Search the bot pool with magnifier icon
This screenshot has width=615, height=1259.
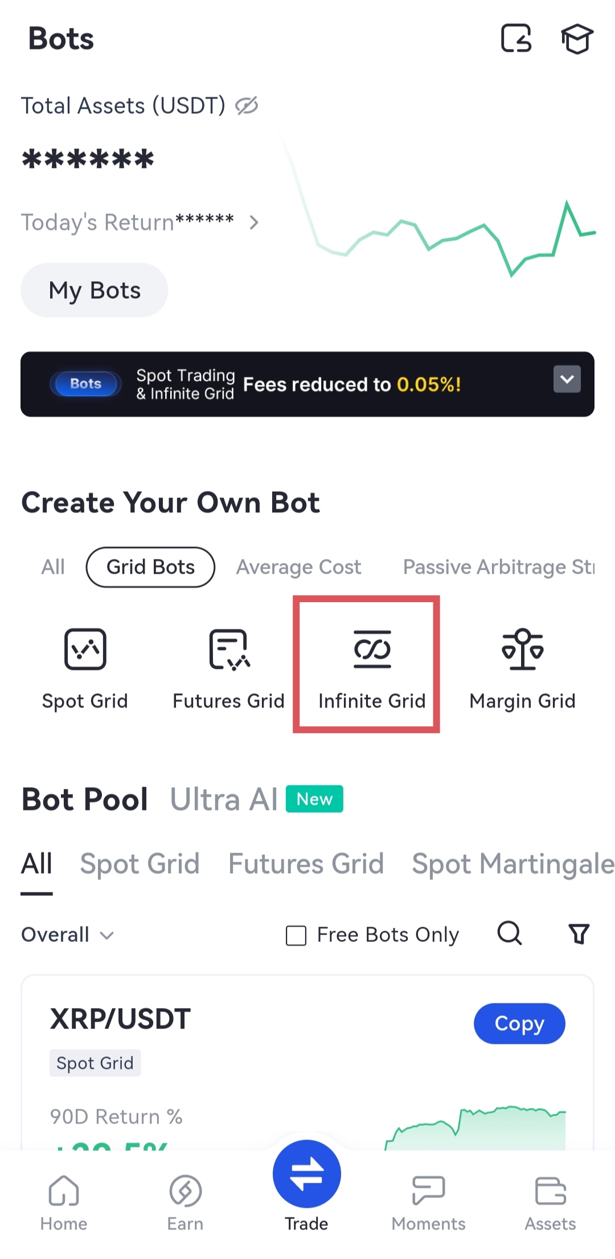tap(510, 934)
